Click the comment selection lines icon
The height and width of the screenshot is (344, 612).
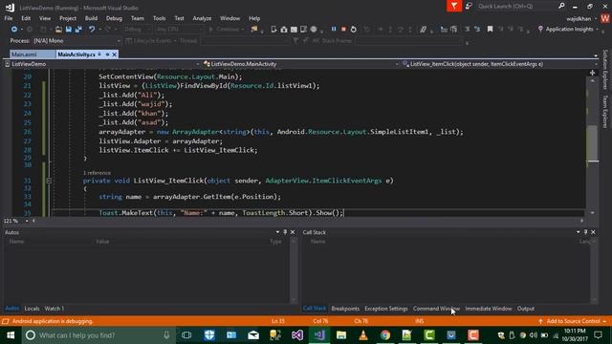point(423,30)
